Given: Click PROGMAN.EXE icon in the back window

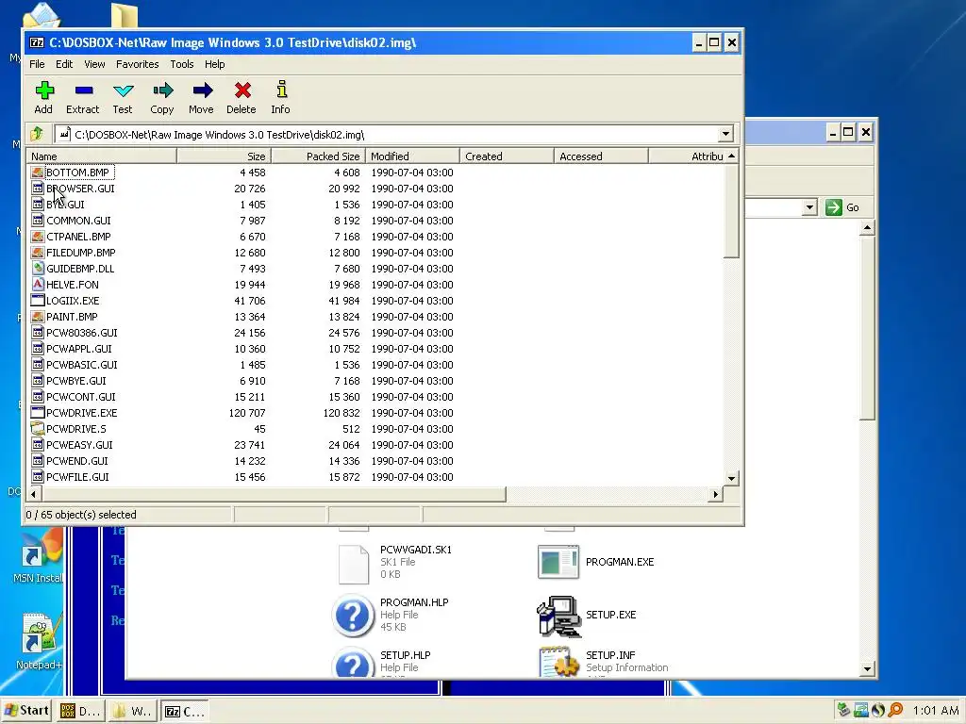Looking at the screenshot, I should pyautogui.click(x=558, y=562).
